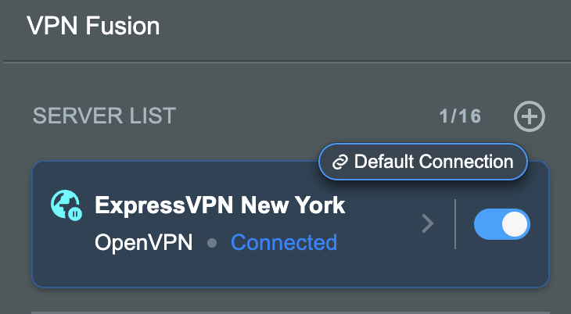This screenshot has height=314, width=571.
Task: Click the grey dot separator before Connected
Action: [212, 243]
